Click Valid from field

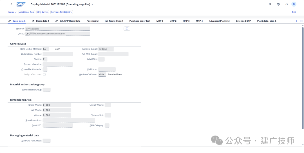click(107, 70)
